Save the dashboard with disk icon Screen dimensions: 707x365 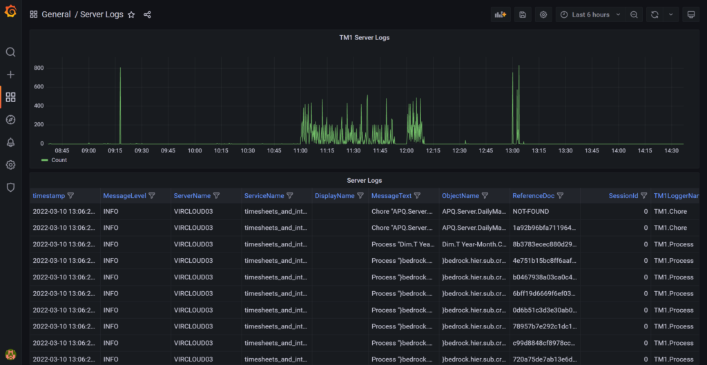pyautogui.click(x=523, y=14)
